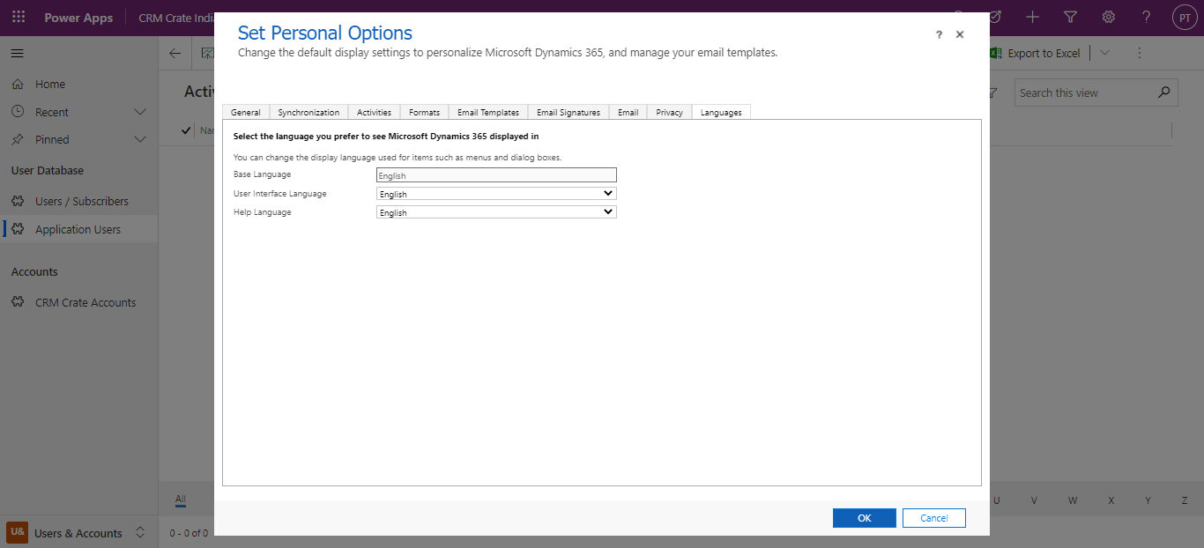Image resolution: width=1204 pixels, height=548 pixels.
Task: Open the filter icon in the top bar
Action: tap(1069, 17)
